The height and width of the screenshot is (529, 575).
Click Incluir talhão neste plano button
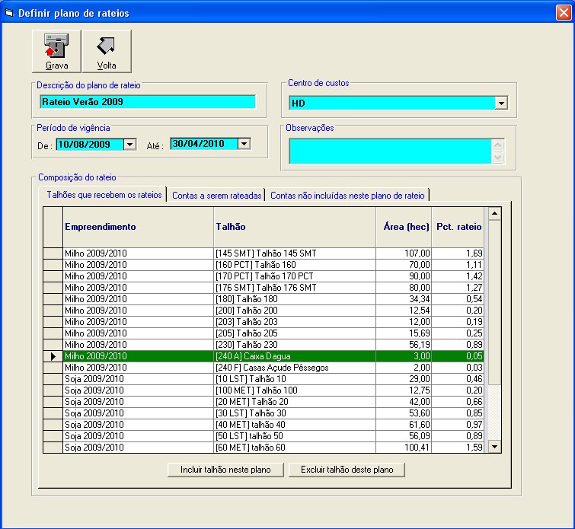(x=225, y=470)
